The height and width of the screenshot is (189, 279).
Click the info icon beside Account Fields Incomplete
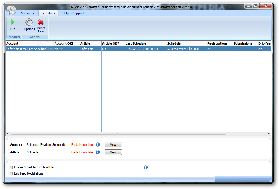tap(98, 144)
